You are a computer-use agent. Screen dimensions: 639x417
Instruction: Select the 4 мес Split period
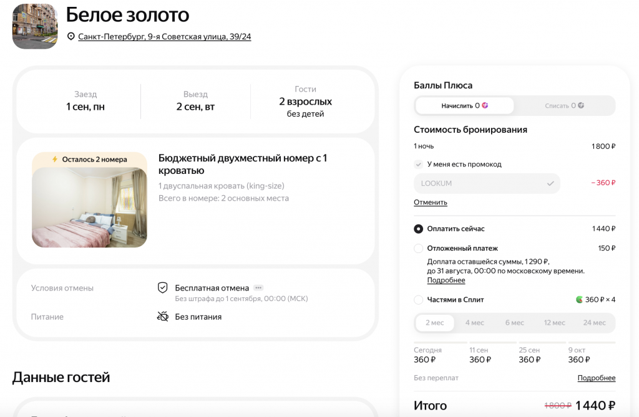pos(475,323)
